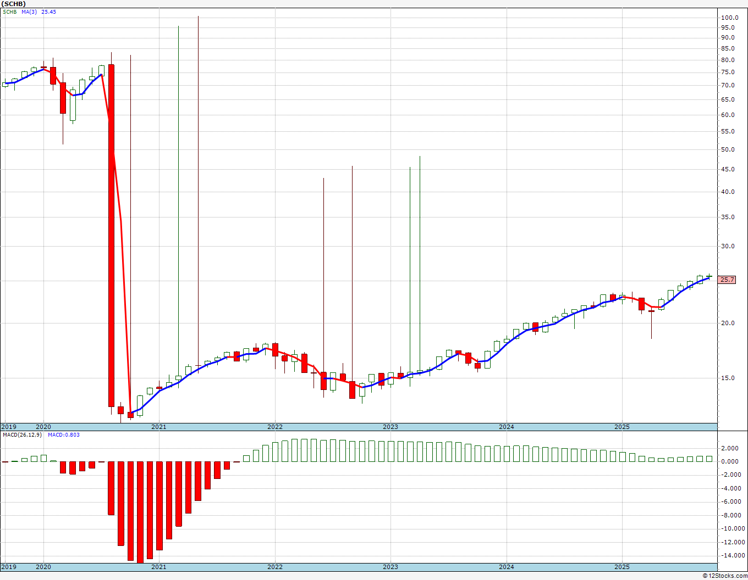Viewport: 748px width, 580px height.
Task: Jump to 2022 on the price chart time axis
Action: pyautogui.click(x=274, y=427)
